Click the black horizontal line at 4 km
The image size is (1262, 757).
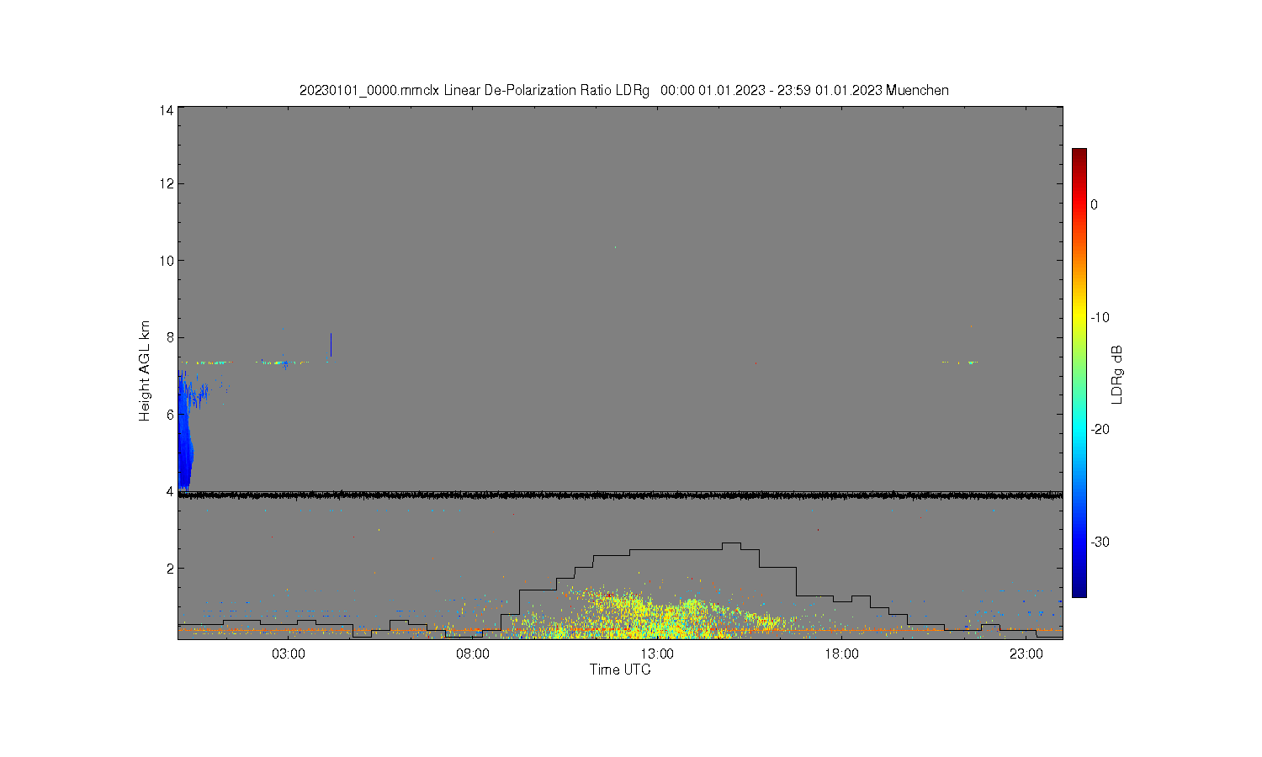coord(620,495)
